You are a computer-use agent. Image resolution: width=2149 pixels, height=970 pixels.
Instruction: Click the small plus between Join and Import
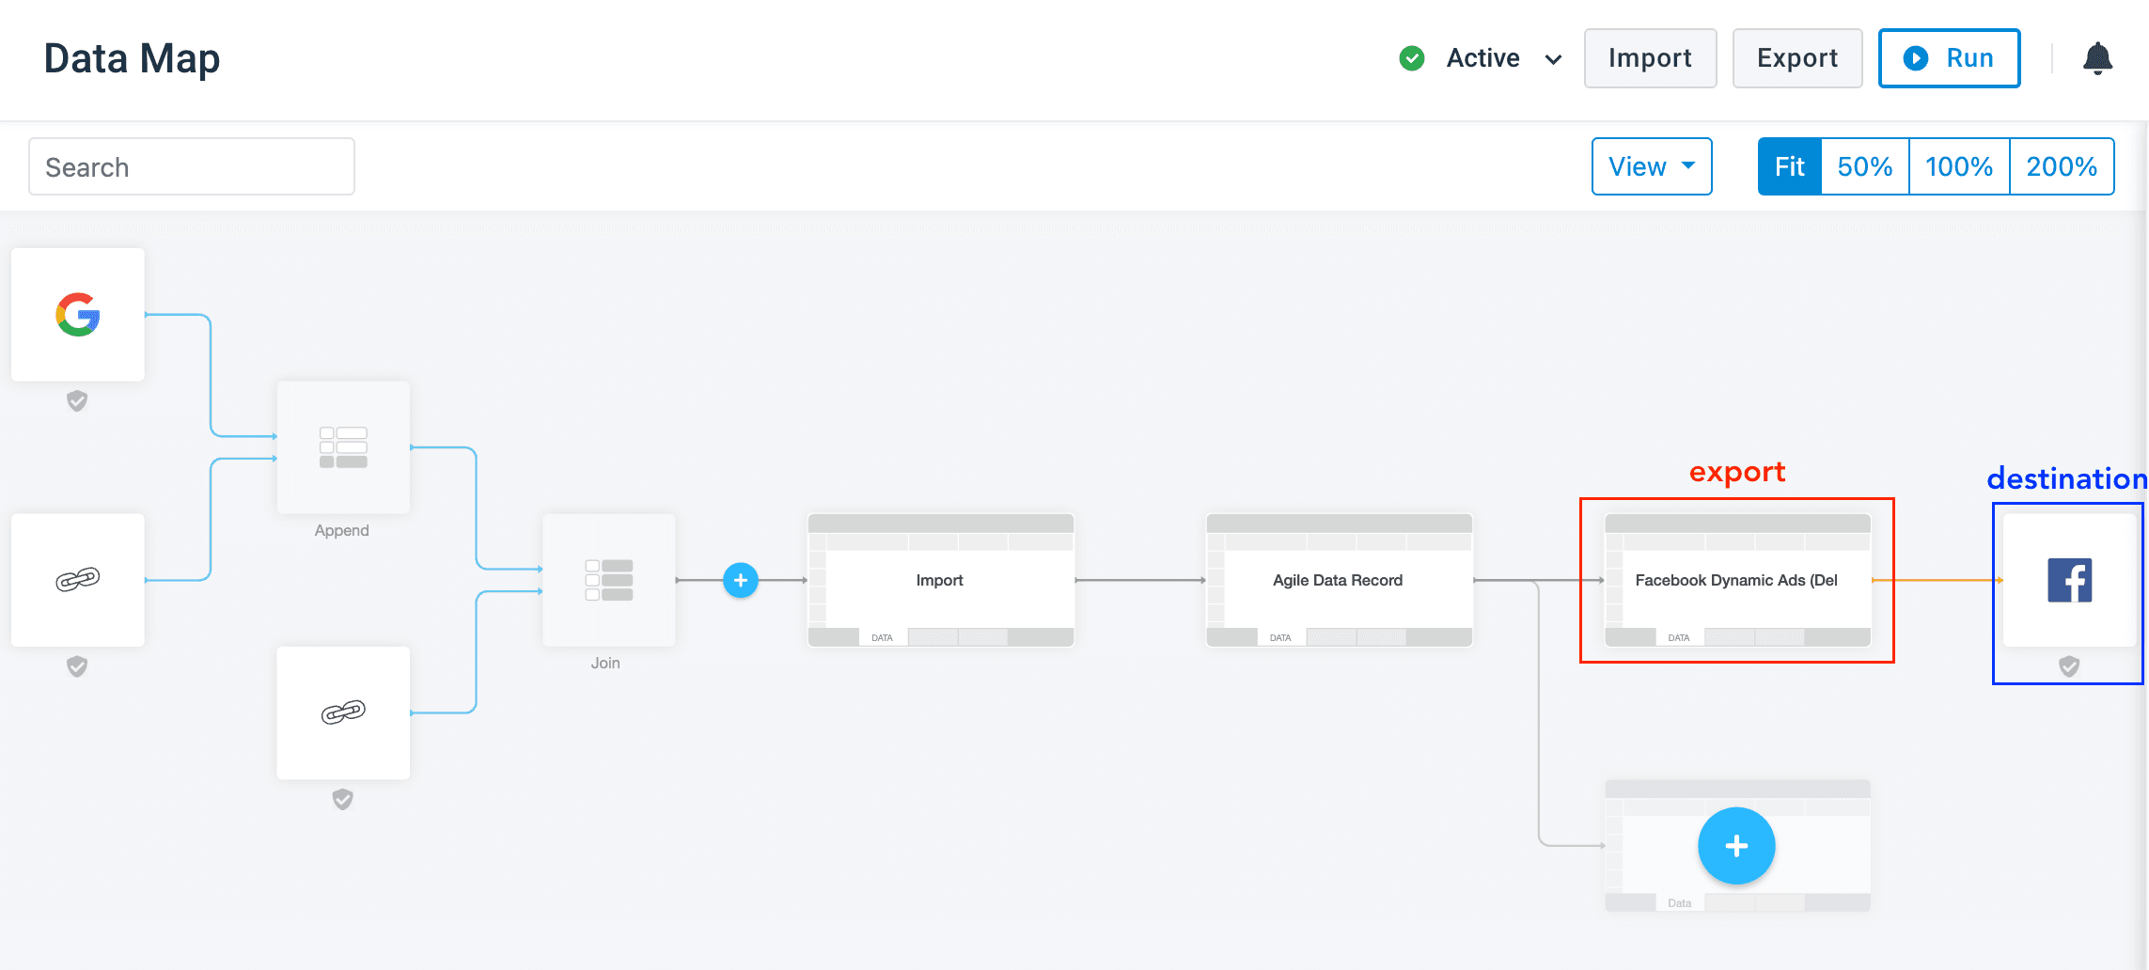click(x=741, y=580)
